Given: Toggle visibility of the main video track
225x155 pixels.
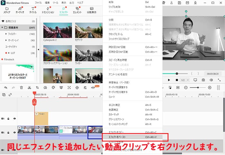Looking at the screenshot, I should pos(14,132).
